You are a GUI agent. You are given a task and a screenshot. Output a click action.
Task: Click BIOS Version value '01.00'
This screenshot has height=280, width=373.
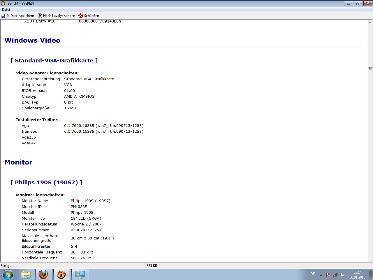click(x=69, y=91)
